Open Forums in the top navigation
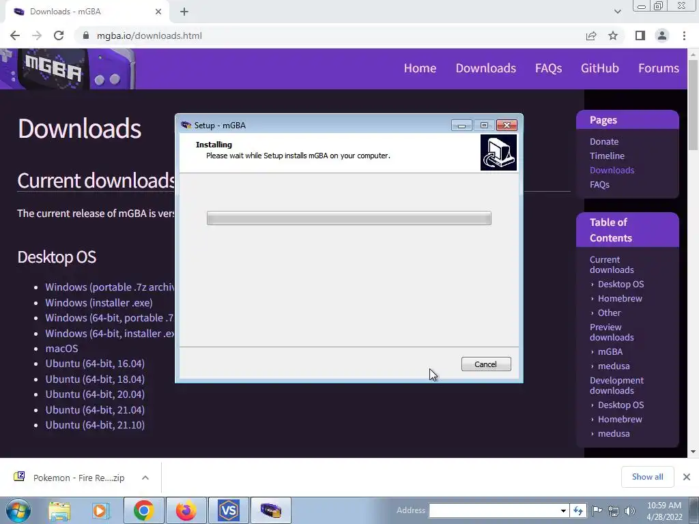Screen dimensions: 699x524 pyautogui.click(x=659, y=68)
